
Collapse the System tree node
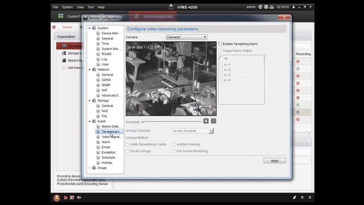tap(90, 28)
